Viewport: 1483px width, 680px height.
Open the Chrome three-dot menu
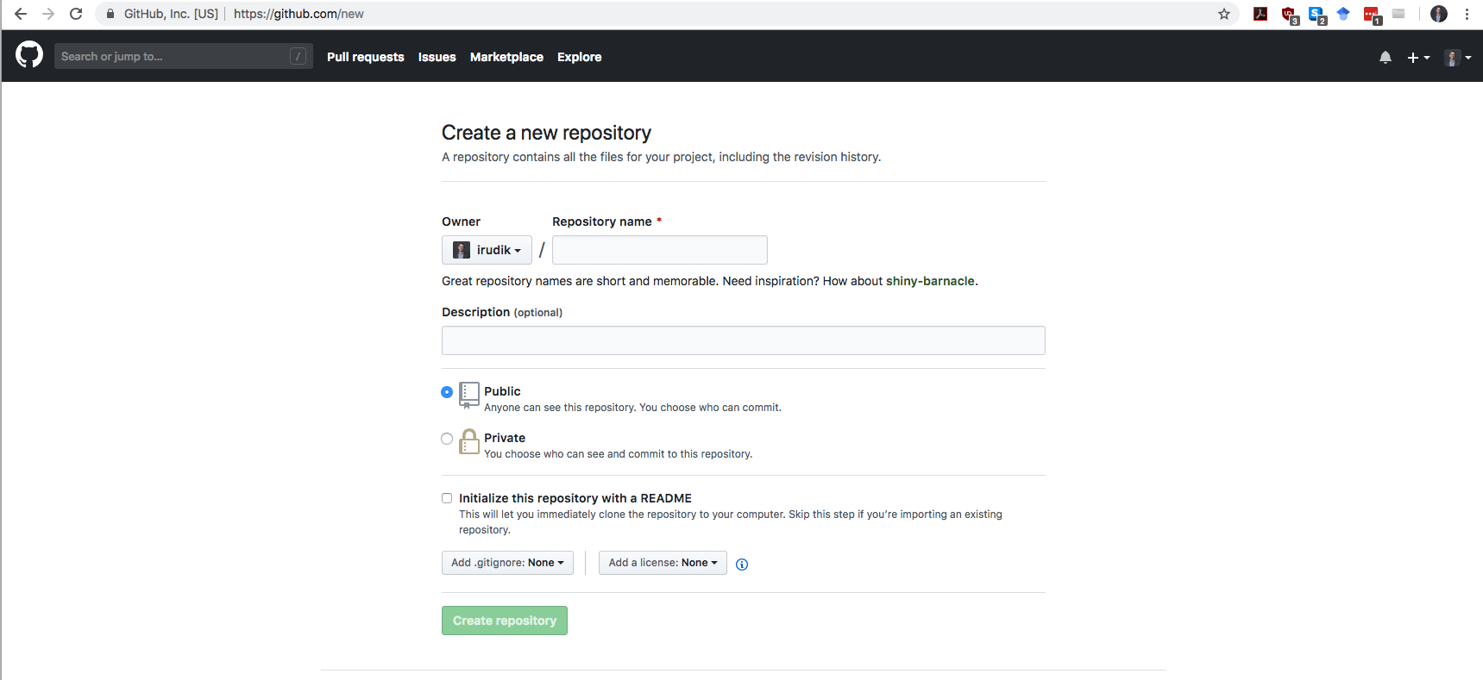pos(1467,14)
